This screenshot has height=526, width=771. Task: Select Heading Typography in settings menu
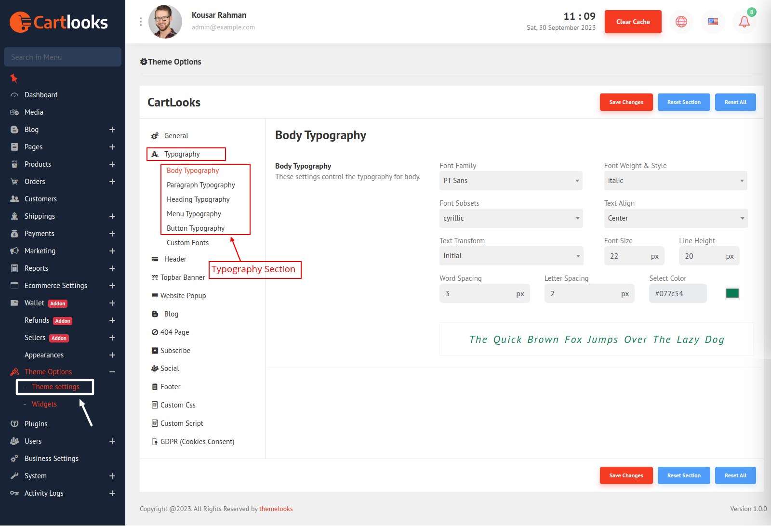[198, 199]
